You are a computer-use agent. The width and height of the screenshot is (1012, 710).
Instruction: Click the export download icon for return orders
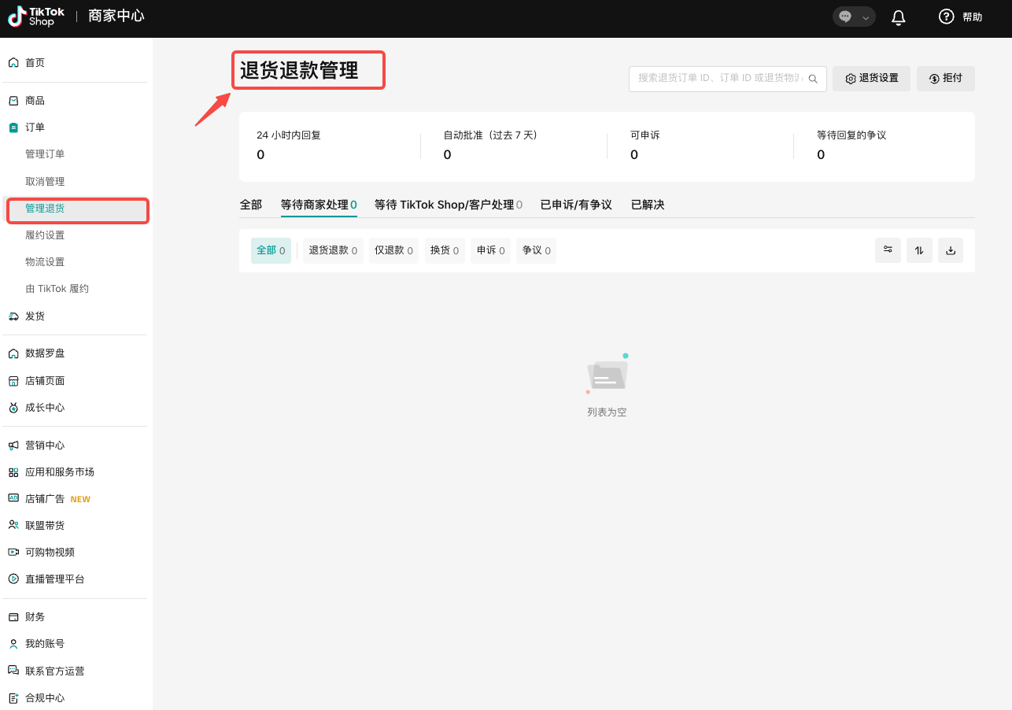950,250
